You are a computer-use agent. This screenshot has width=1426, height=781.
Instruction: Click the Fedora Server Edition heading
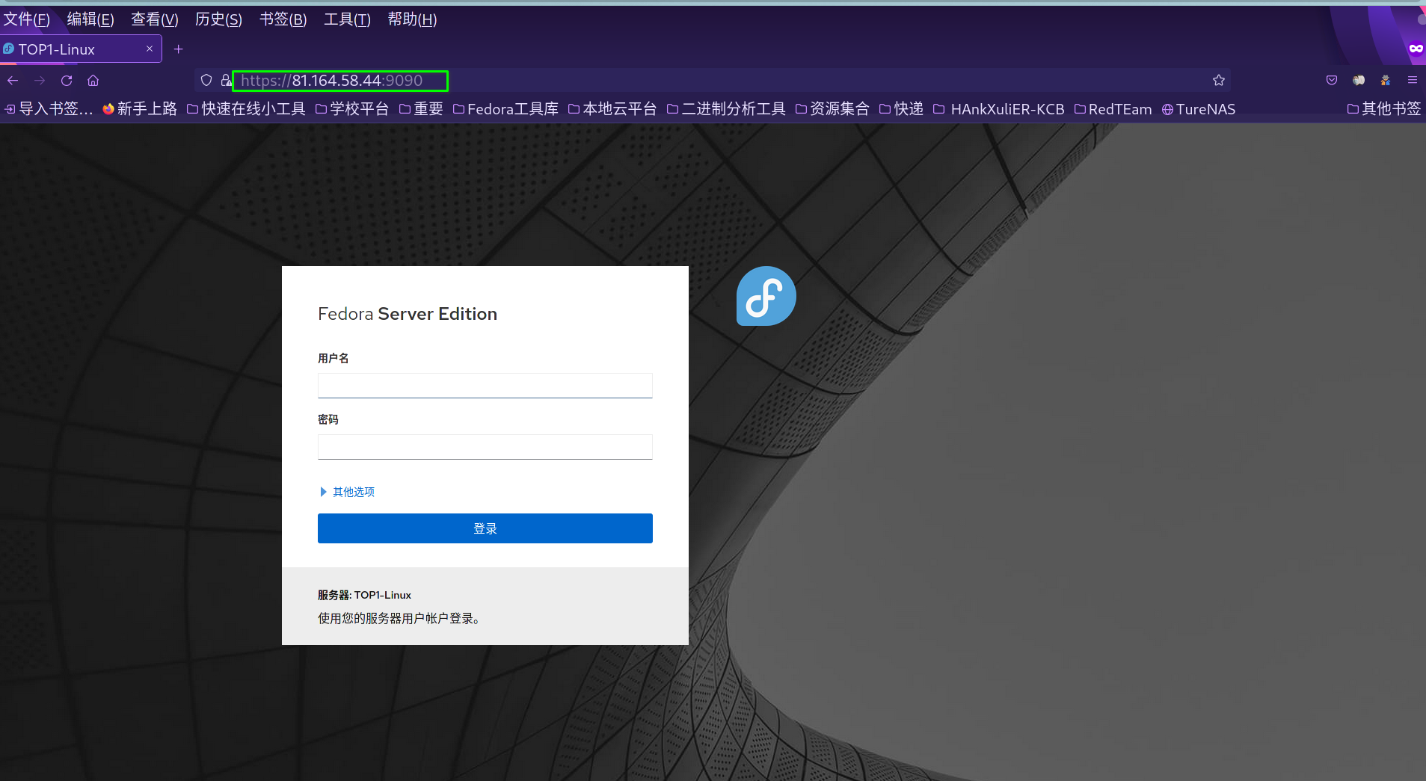tap(408, 314)
